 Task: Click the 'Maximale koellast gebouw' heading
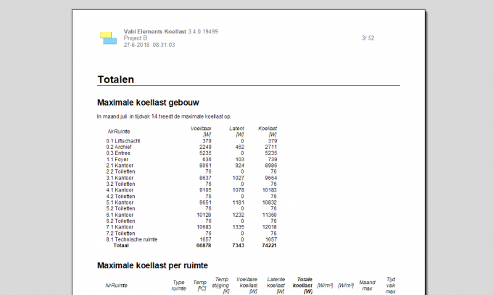(x=148, y=103)
